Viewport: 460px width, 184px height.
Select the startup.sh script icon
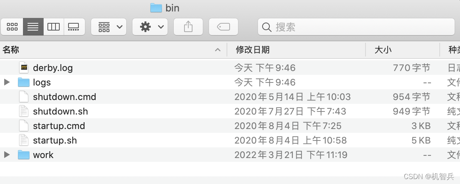(x=24, y=140)
